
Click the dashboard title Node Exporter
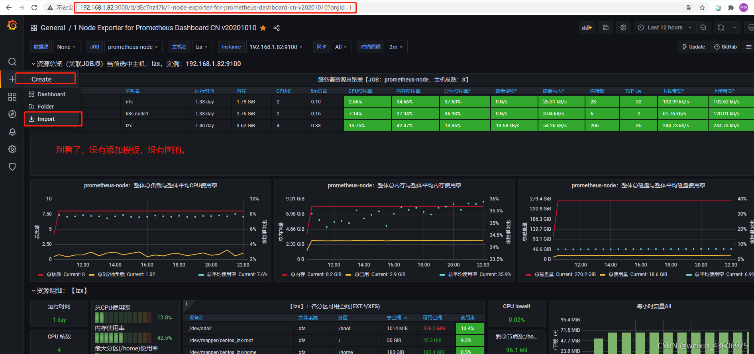pyautogui.click(x=165, y=28)
